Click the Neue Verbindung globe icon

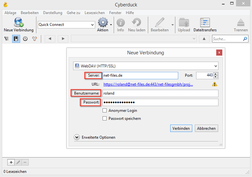pos(19,22)
